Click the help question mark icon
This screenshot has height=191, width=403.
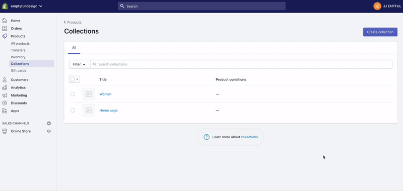tap(207, 137)
